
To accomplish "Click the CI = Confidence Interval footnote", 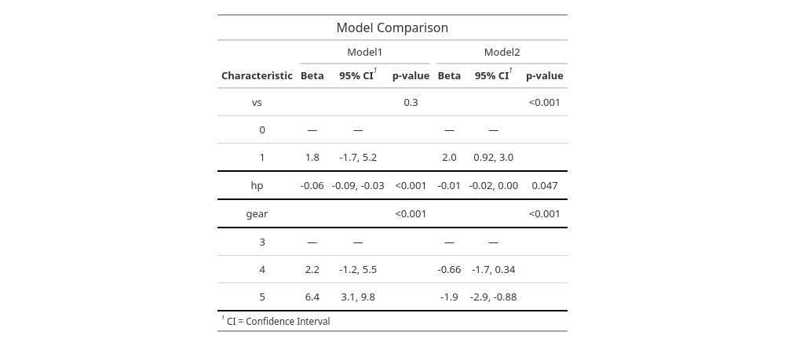I will (278, 322).
